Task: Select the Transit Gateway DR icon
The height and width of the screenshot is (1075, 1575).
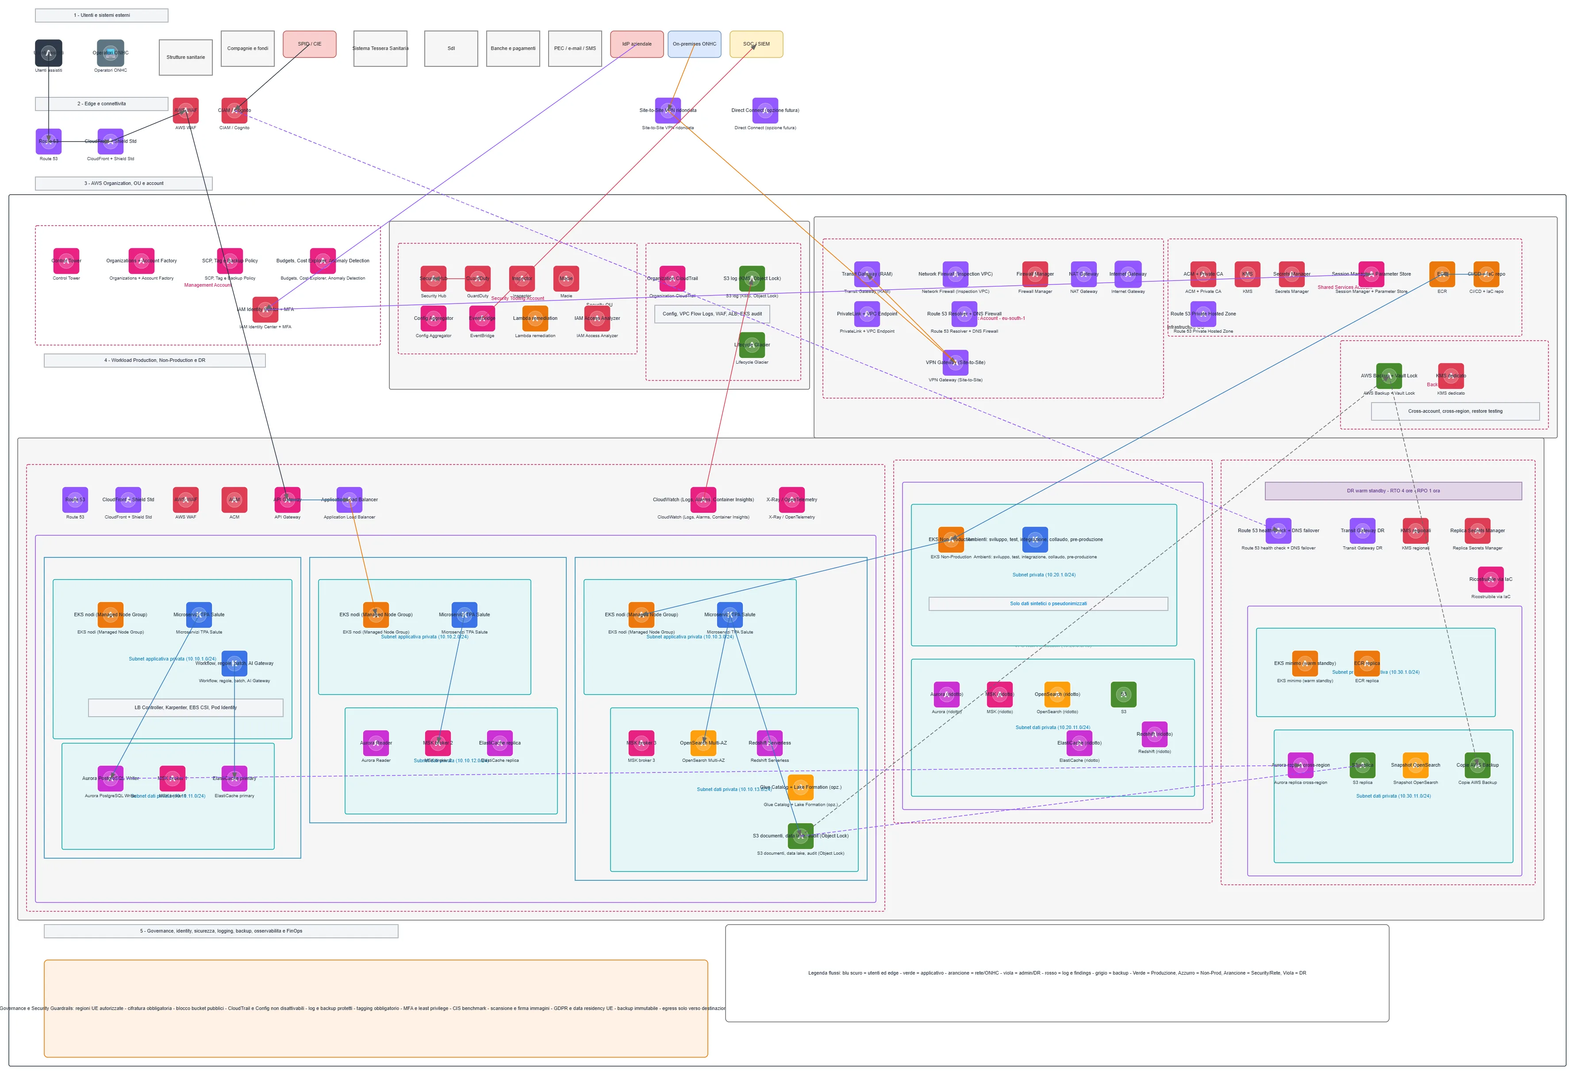Action: [1363, 531]
